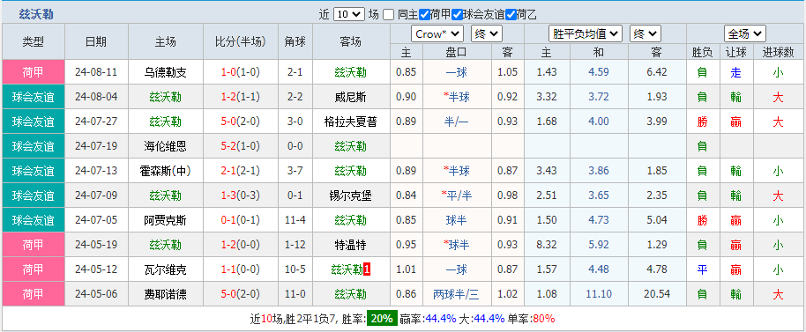The image size is (806, 332).
Task: Click the 费耶诺德 home team name
Action: [166, 294]
